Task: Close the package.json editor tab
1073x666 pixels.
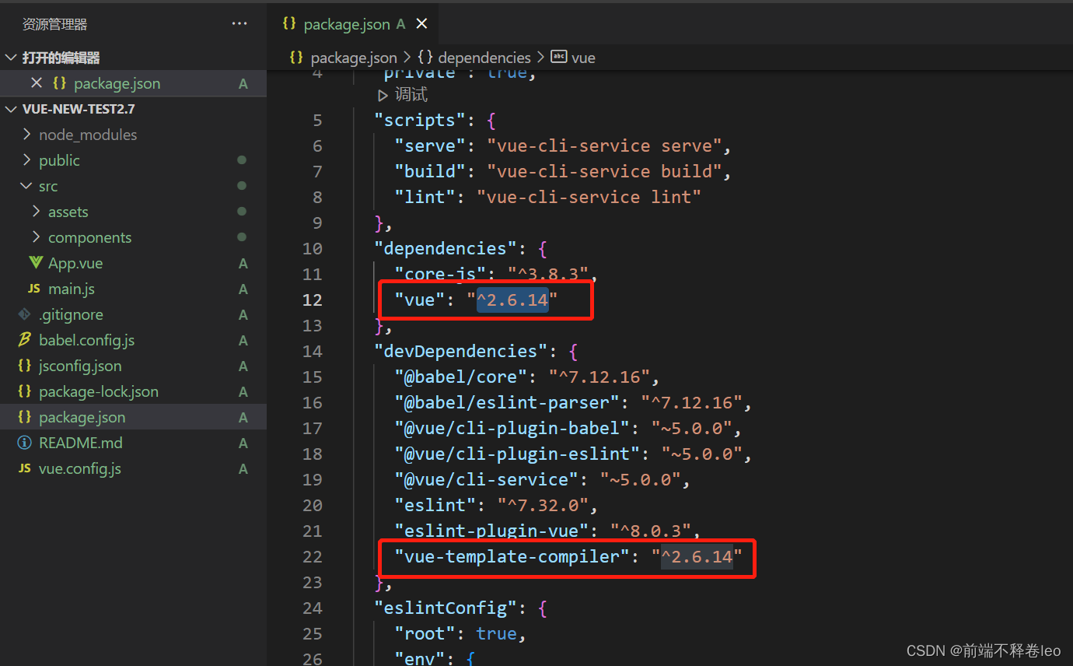Action: coord(422,24)
